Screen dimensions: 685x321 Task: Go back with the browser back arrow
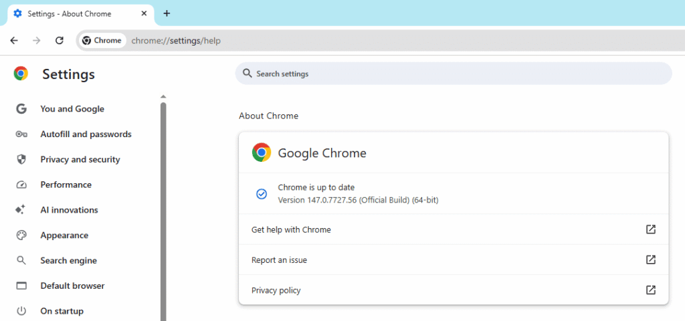pyautogui.click(x=14, y=41)
